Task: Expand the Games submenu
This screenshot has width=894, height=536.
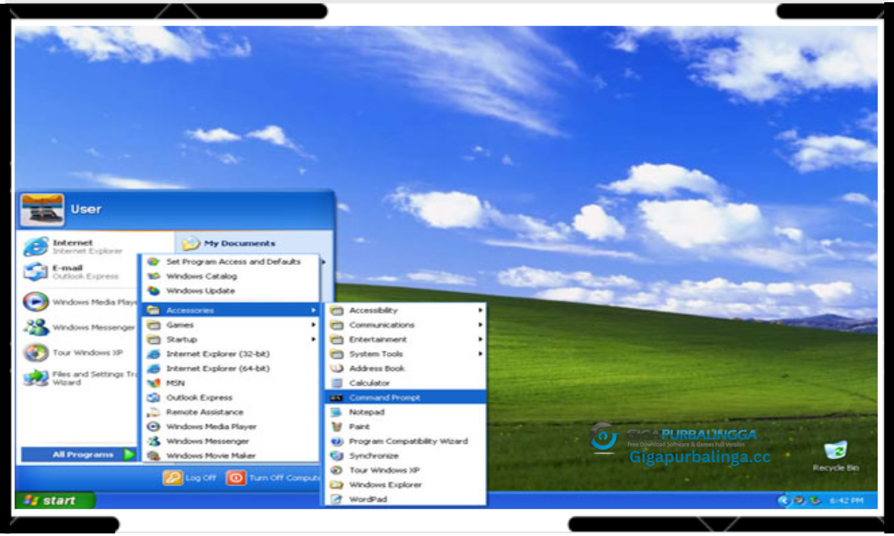Action: [x=231, y=325]
